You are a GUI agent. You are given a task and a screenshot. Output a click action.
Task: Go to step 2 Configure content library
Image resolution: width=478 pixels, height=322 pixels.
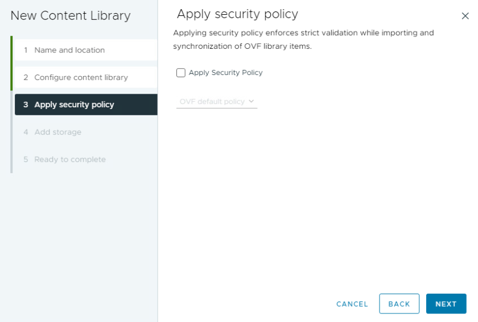click(86, 77)
